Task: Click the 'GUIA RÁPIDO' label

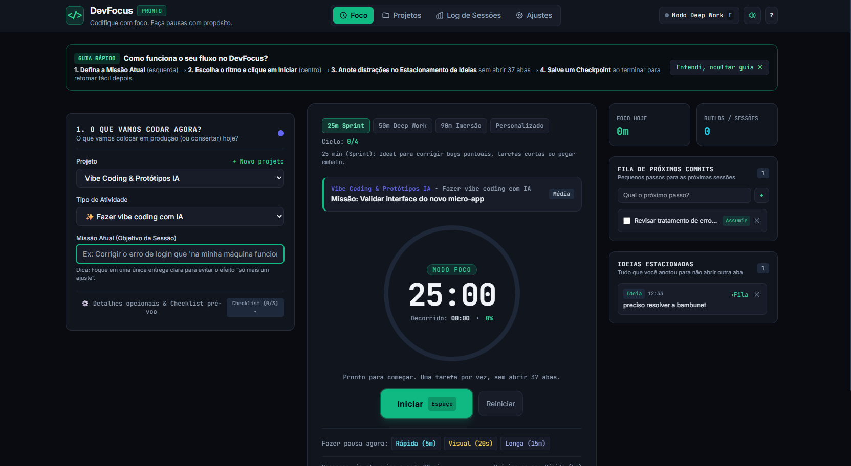Action: pyautogui.click(x=97, y=59)
